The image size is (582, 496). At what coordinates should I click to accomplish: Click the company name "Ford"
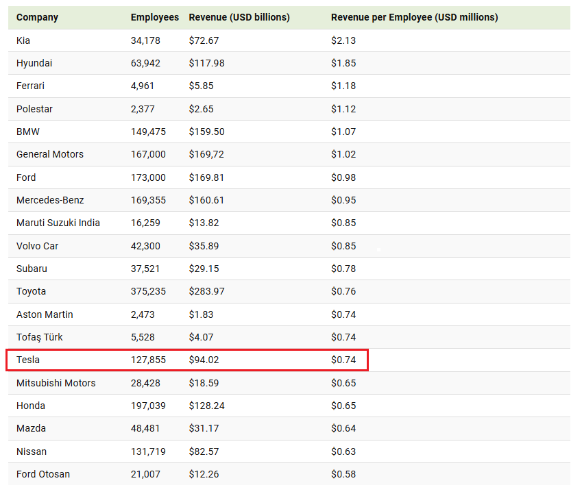click(x=26, y=177)
